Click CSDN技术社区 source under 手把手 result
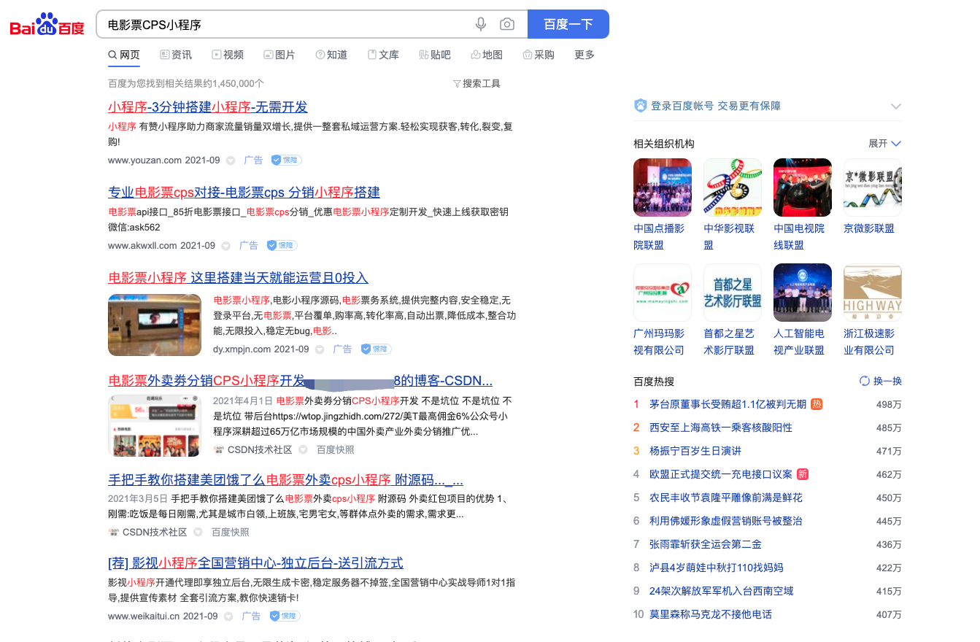 155,533
